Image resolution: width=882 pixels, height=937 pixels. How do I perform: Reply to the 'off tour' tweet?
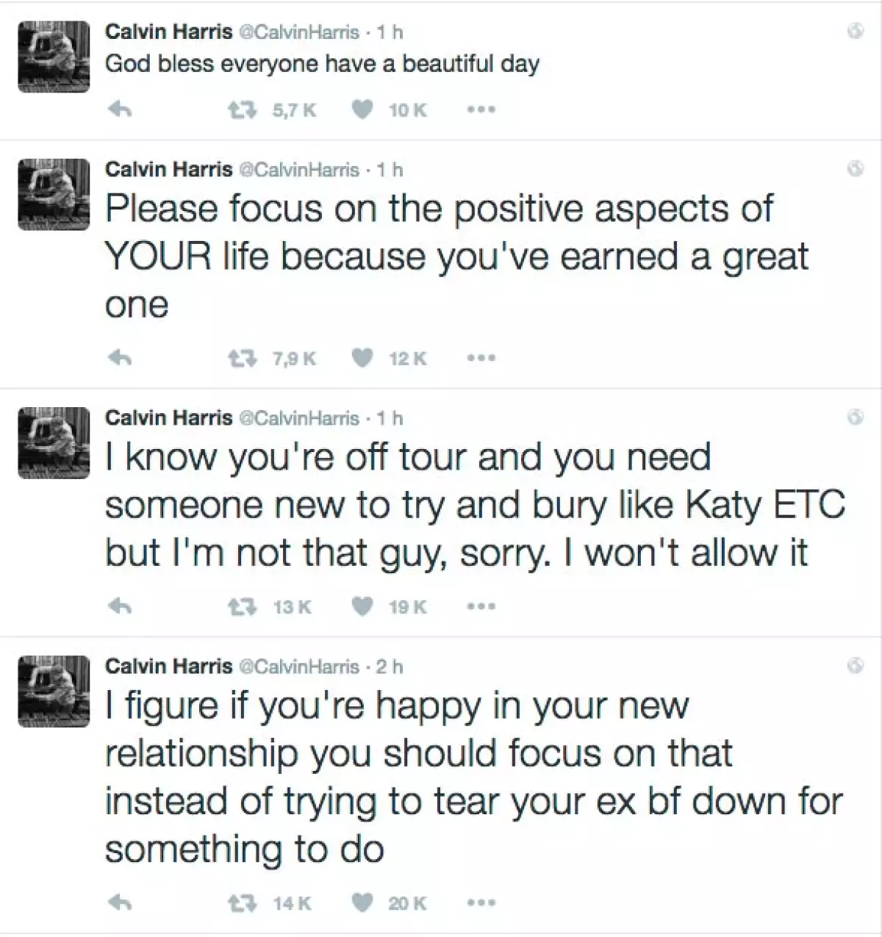coord(120,607)
